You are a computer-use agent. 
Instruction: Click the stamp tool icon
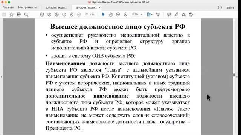191,15
